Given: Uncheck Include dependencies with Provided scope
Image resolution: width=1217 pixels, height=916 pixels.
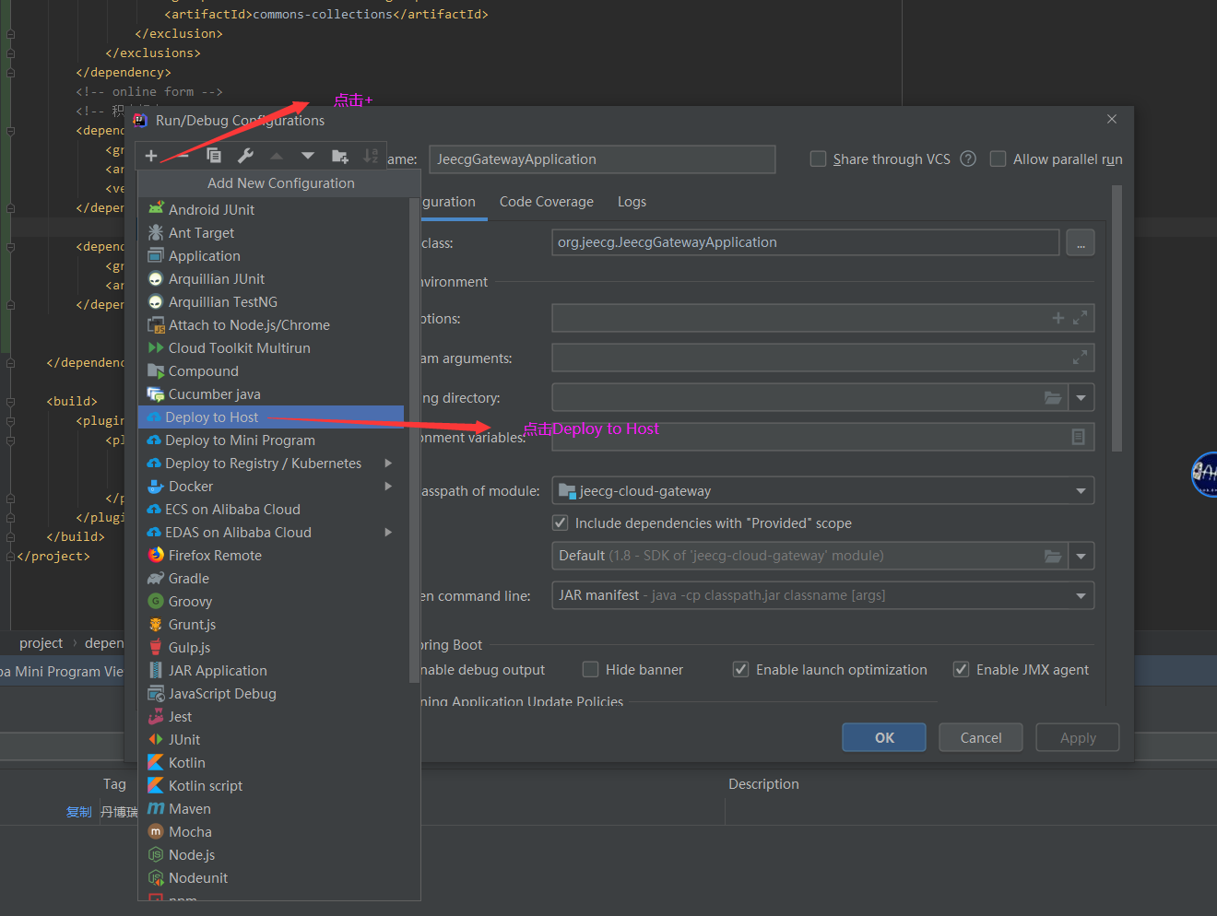Looking at the screenshot, I should pos(560,523).
